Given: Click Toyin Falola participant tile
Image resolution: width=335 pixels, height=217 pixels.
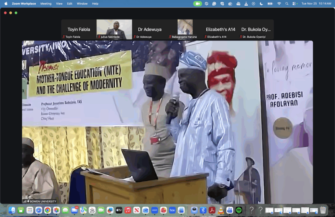Looking at the screenshot, I should pos(79,30).
